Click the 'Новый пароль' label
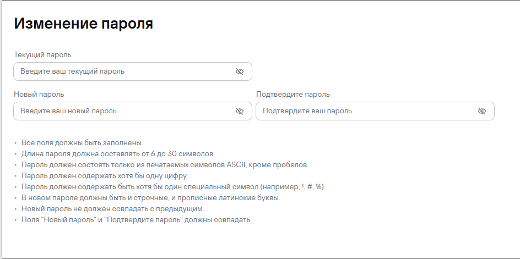Image resolution: width=520 pixels, height=259 pixels. tap(39, 95)
